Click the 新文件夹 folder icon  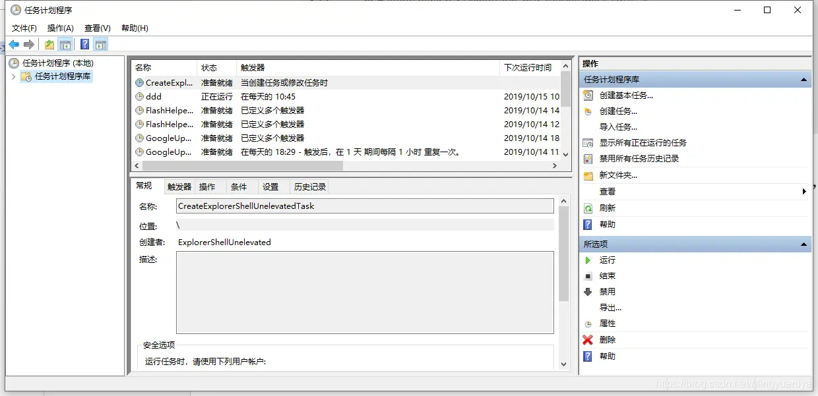click(x=588, y=175)
